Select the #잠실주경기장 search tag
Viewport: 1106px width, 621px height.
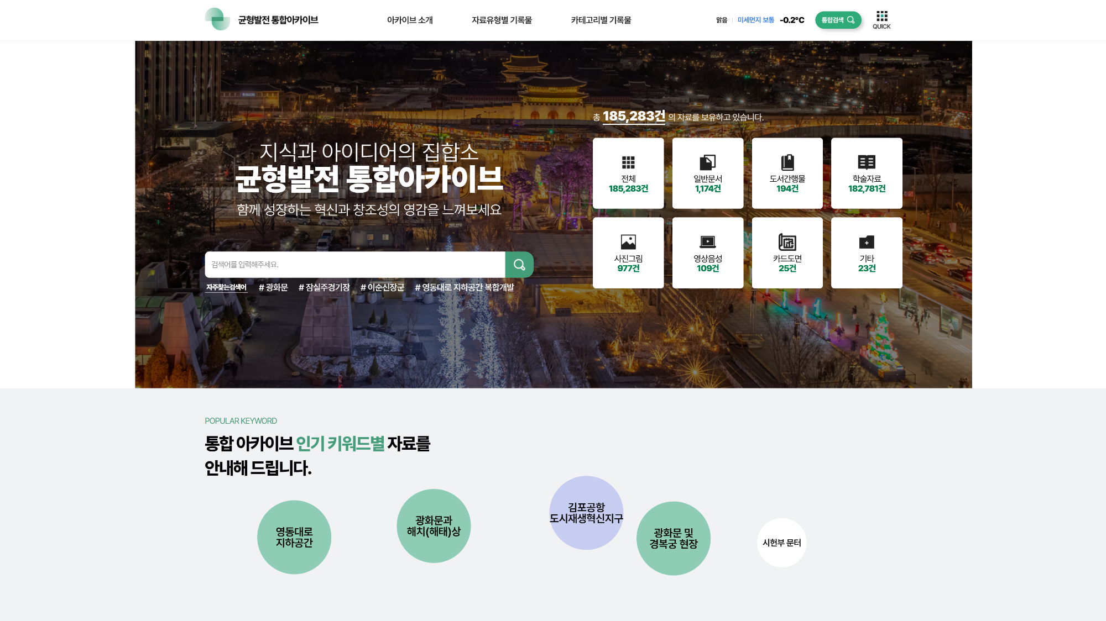click(324, 287)
